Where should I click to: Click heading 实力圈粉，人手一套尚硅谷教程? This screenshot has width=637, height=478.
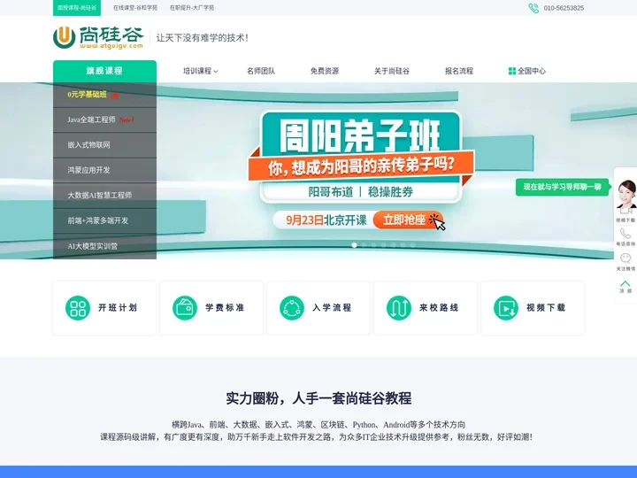(318, 398)
